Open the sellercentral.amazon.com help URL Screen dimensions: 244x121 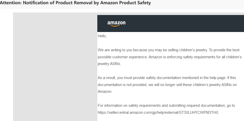click(x=158, y=112)
